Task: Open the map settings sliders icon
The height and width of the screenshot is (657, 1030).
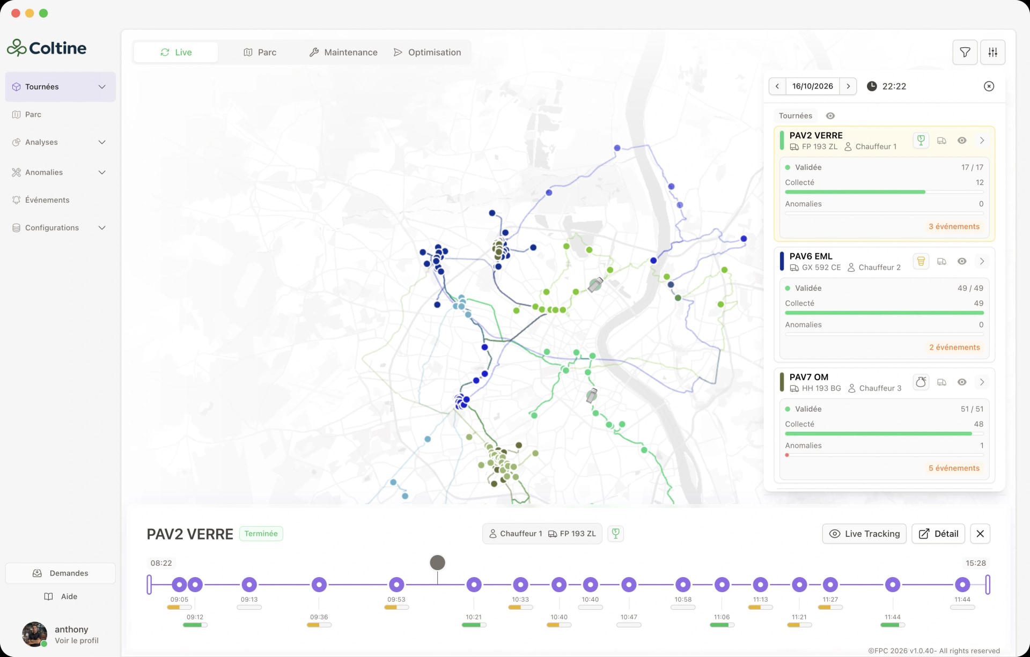Action: tap(992, 52)
